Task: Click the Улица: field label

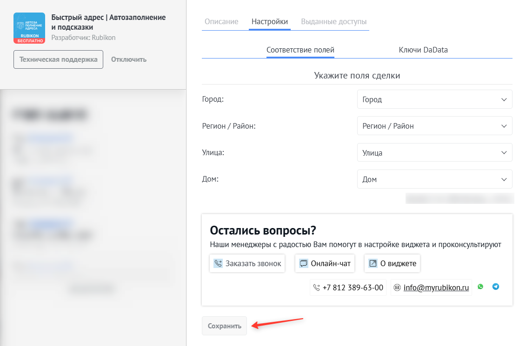Action: pos(213,152)
